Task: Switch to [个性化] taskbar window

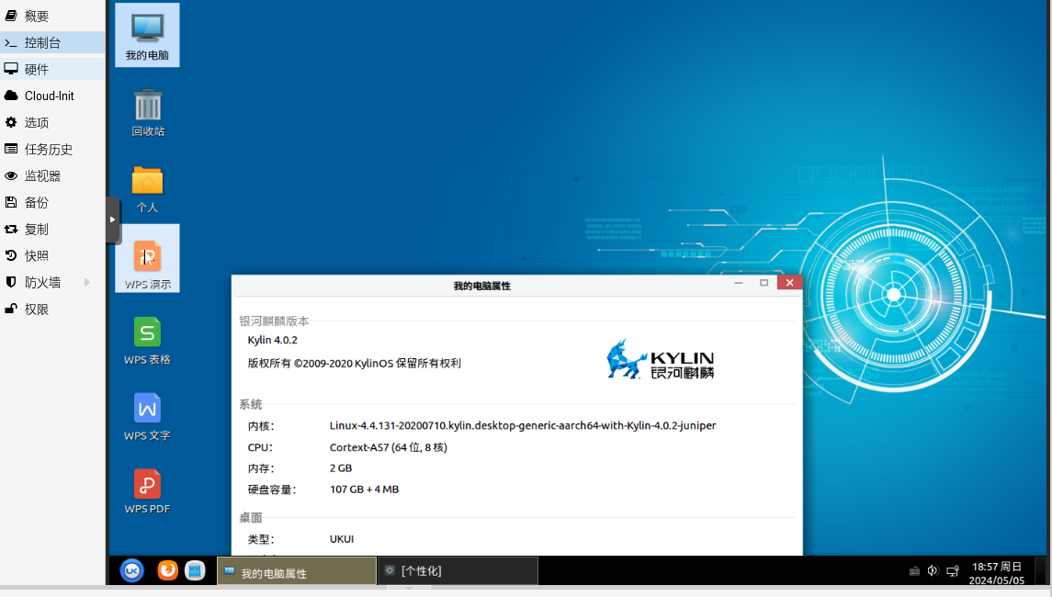Action: click(x=458, y=571)
